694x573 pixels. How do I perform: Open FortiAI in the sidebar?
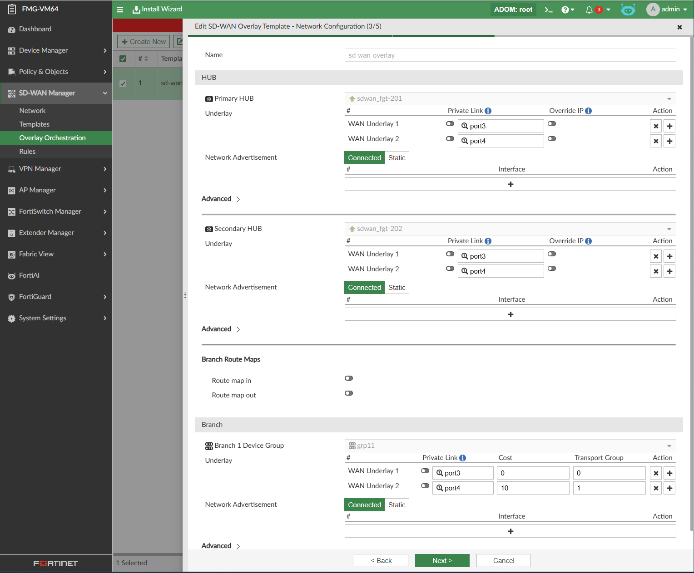[x=56, y=275]
